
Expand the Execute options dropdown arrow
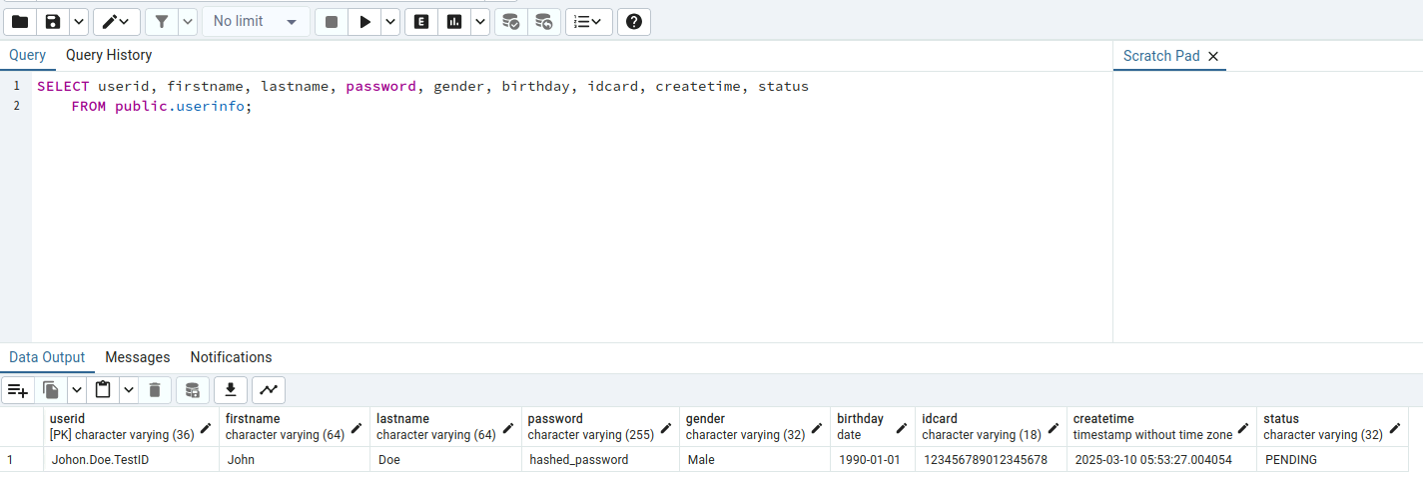coord(389,21)
